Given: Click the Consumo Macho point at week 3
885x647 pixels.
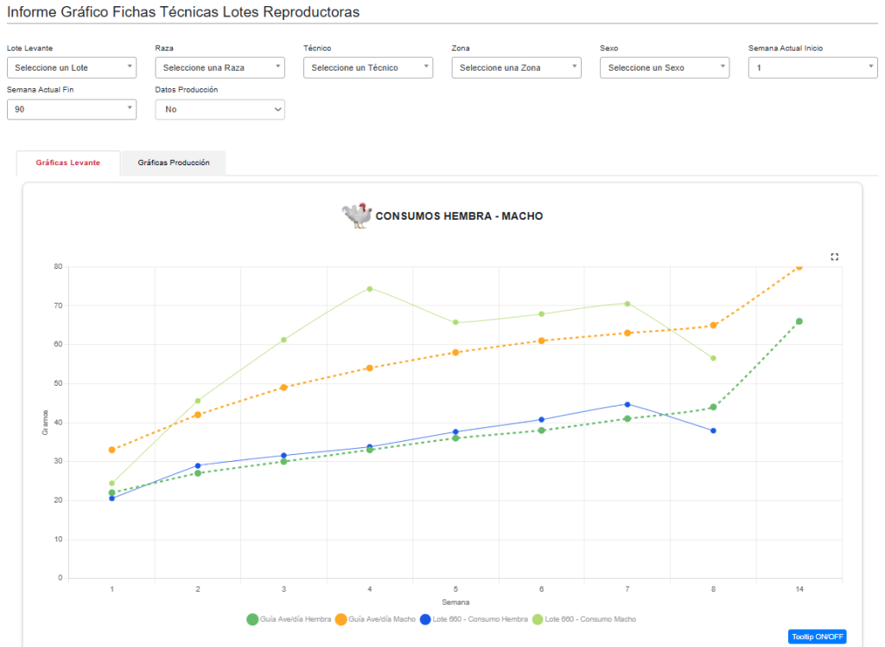Looking at the screenshot, I should coord(283,340).
